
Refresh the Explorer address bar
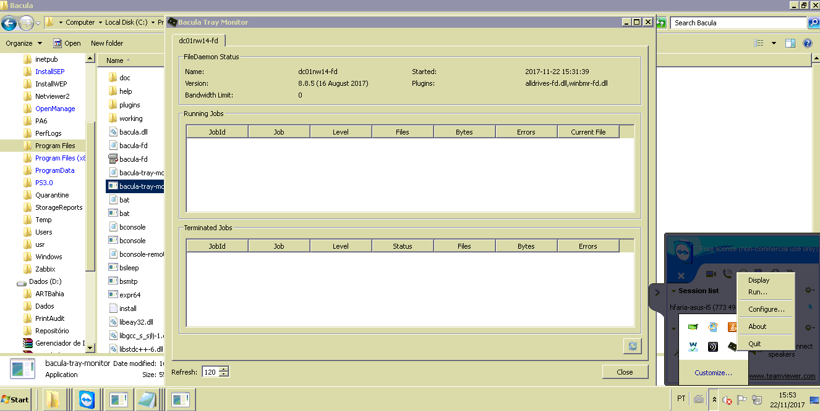pyautogui.click(x=661, y=23)
